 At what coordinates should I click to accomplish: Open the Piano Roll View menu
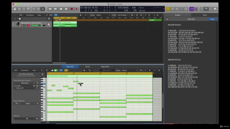35,70
